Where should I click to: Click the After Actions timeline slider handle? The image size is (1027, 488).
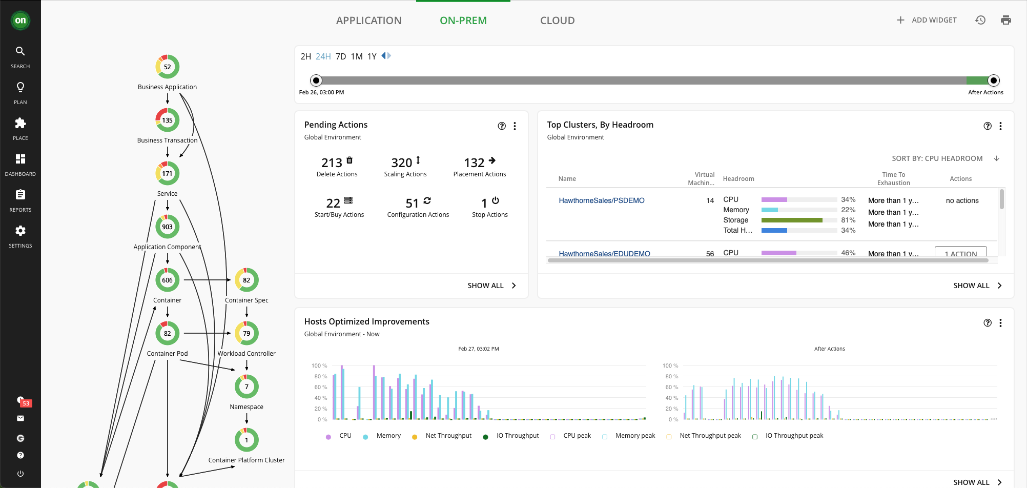pos(993,80)
